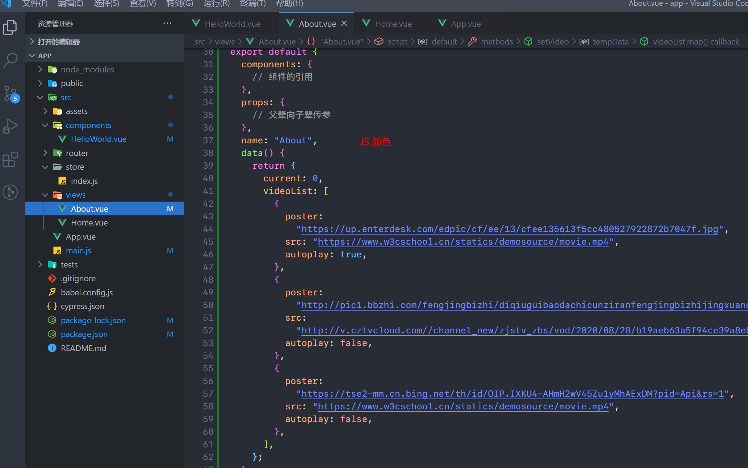Expand the tests folder
748x468 pixels.
coord(105,265)
